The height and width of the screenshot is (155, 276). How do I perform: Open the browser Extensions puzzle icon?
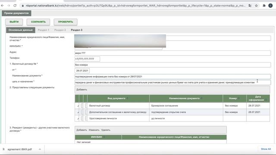pyautogui.click(x=264, y=6)
